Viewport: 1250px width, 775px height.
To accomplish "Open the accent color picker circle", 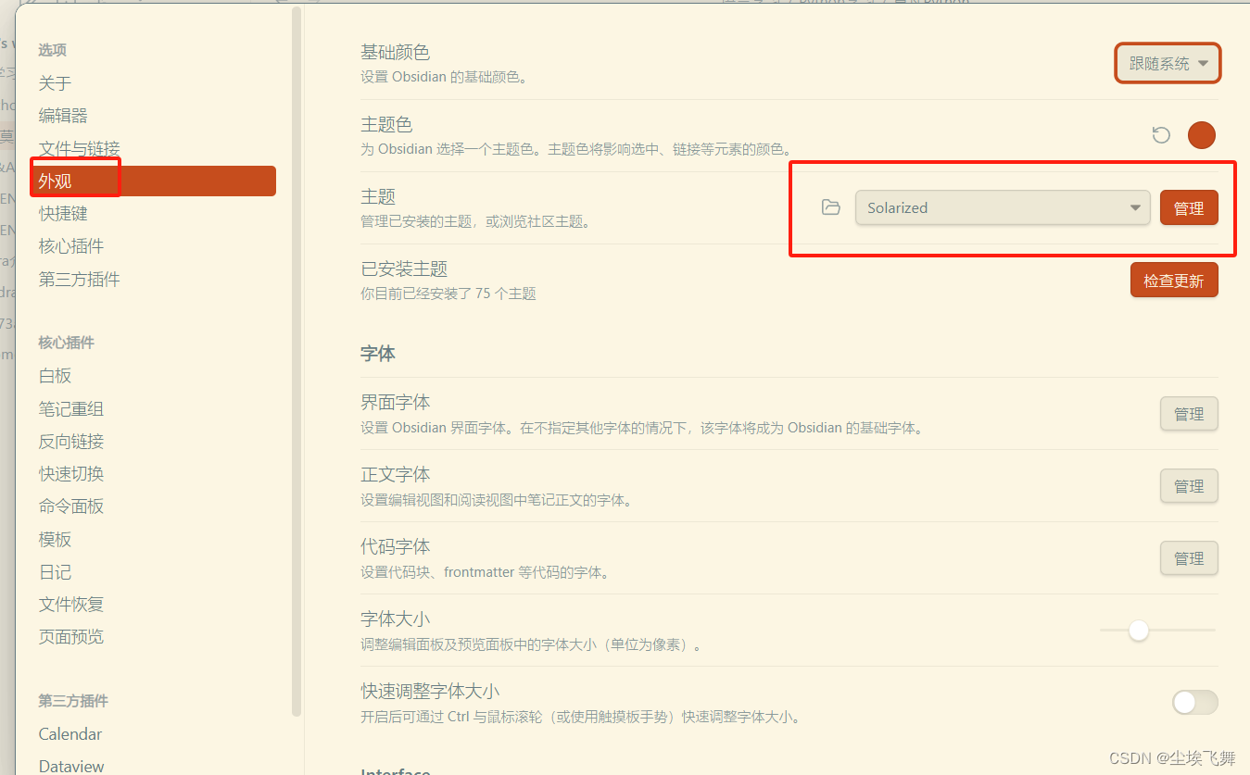I will pos(1202,135).
